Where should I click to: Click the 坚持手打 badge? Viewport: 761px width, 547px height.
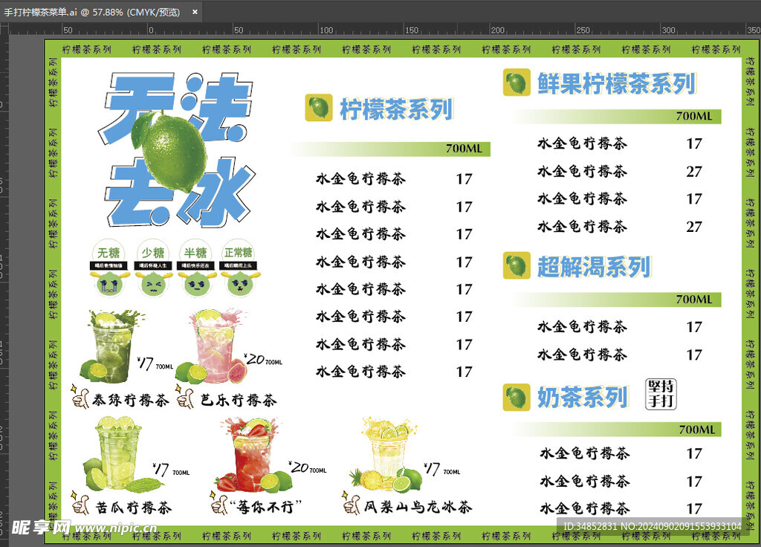click(661, 394)
